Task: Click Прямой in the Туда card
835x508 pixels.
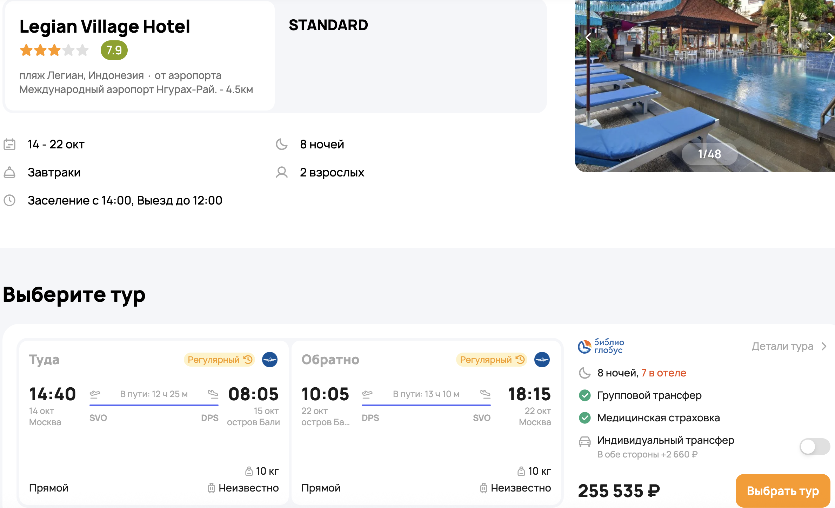Action: 48,488
